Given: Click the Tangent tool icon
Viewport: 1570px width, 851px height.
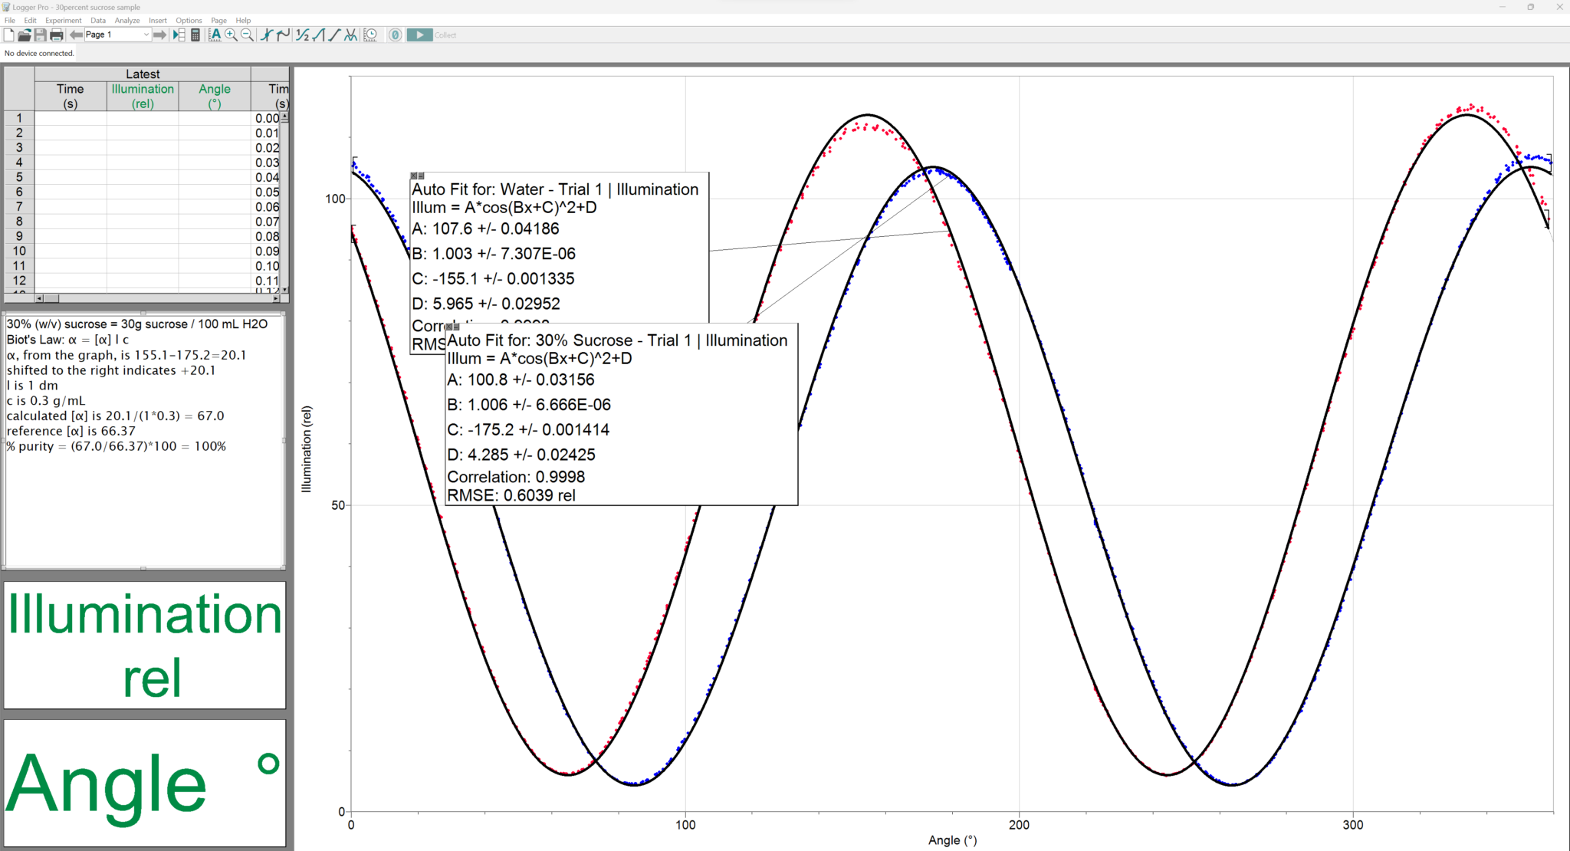Looking at the screenshot, I should pyautogui.click(x=283, y=34).
